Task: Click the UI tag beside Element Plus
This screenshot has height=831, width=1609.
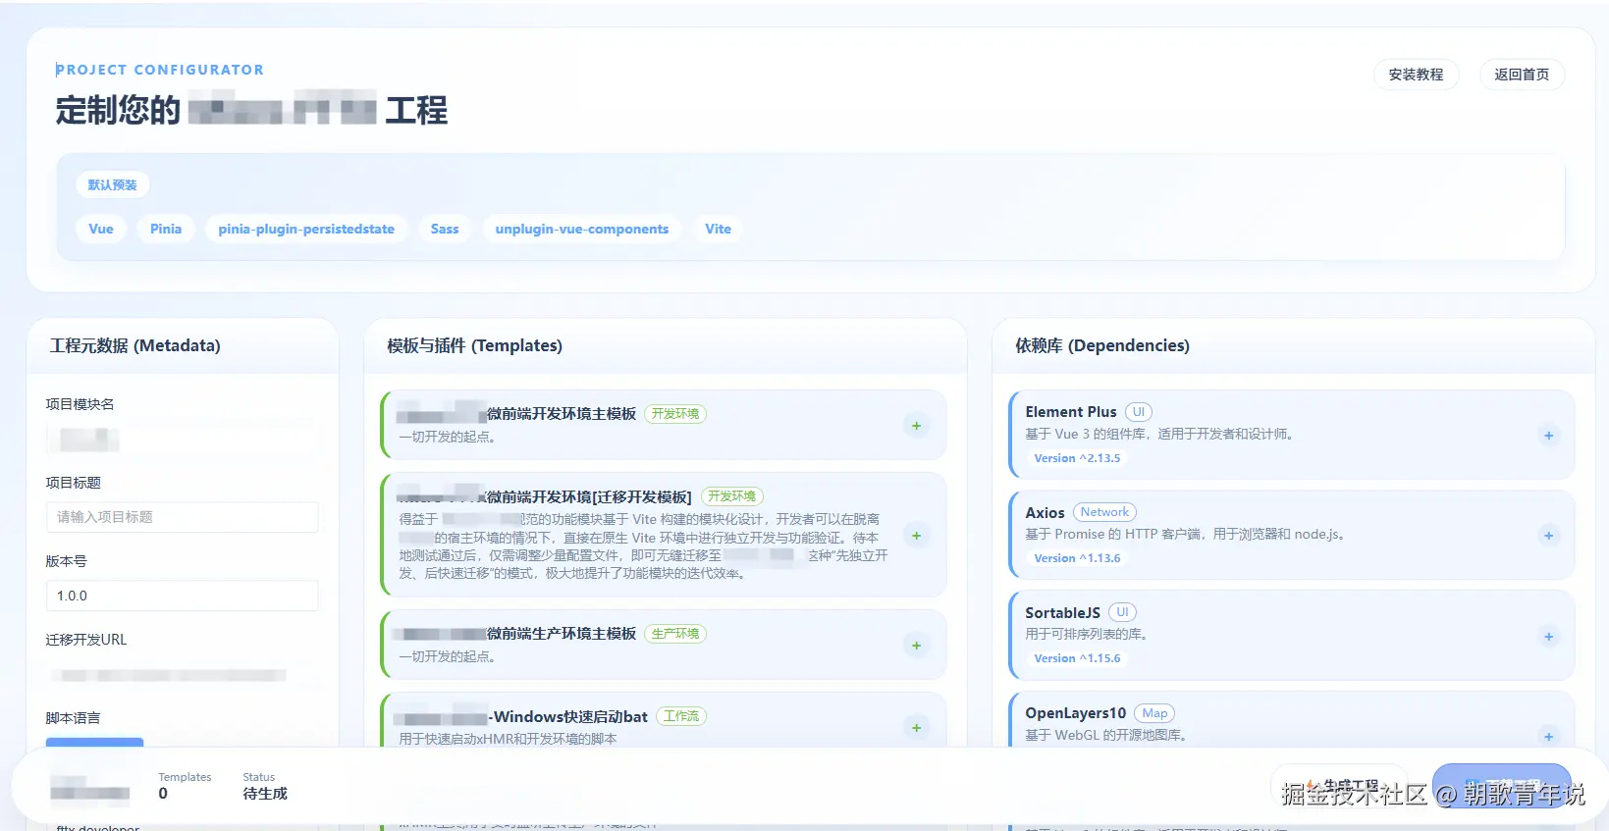Action: tap(1139, 412)
